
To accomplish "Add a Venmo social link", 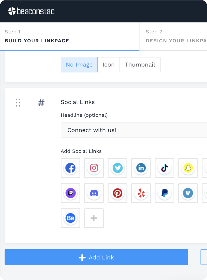I will (188, 193).
